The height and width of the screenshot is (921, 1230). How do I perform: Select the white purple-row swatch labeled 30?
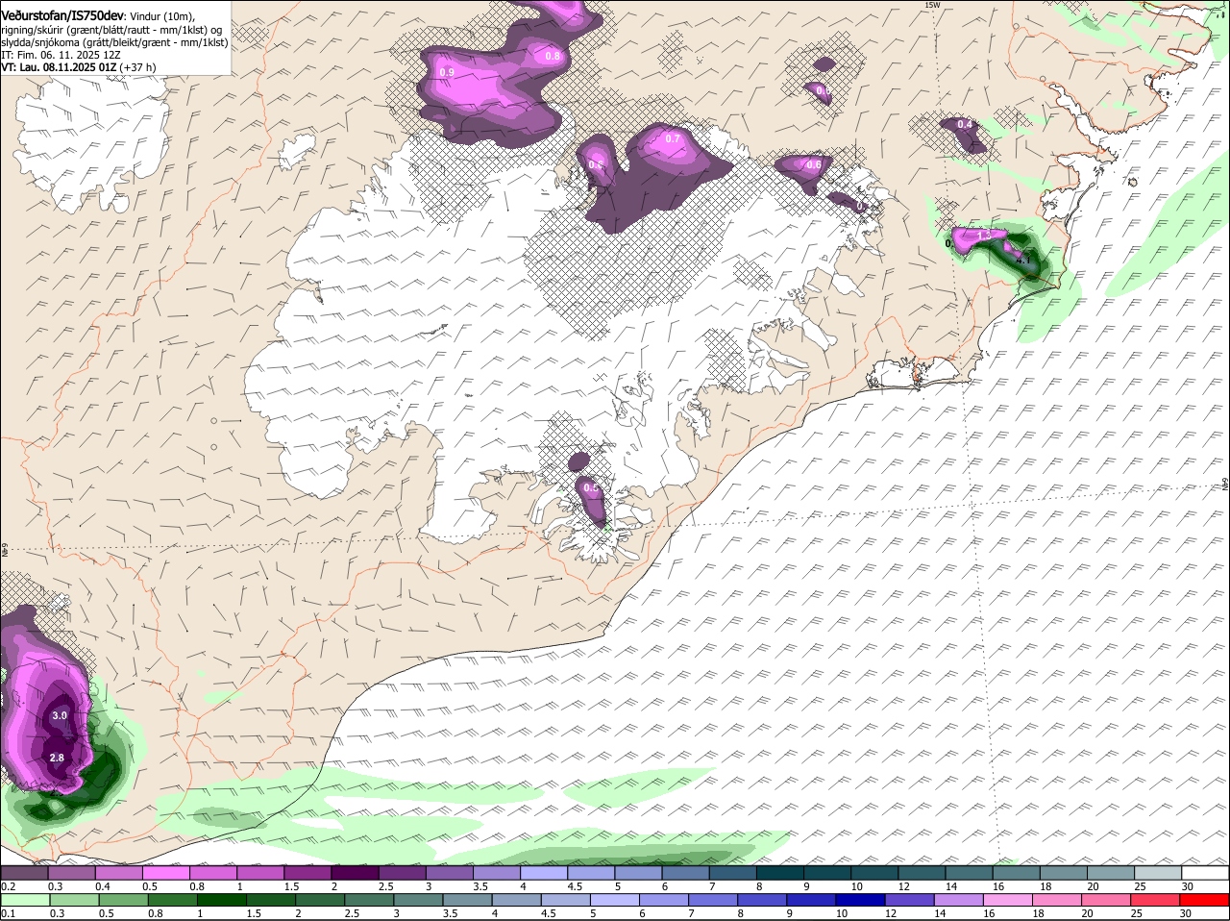coord(1205,873)
